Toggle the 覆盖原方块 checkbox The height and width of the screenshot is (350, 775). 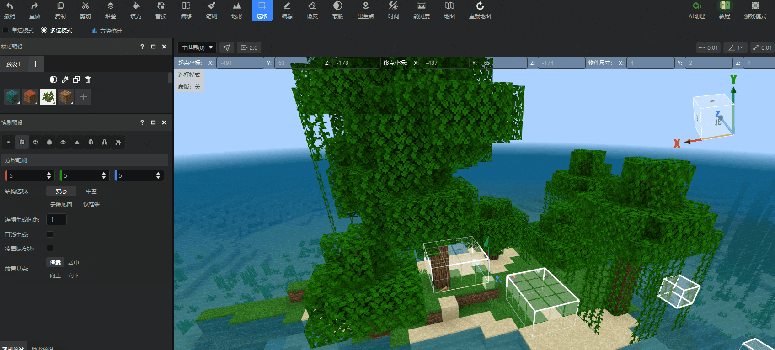(50, 248)
